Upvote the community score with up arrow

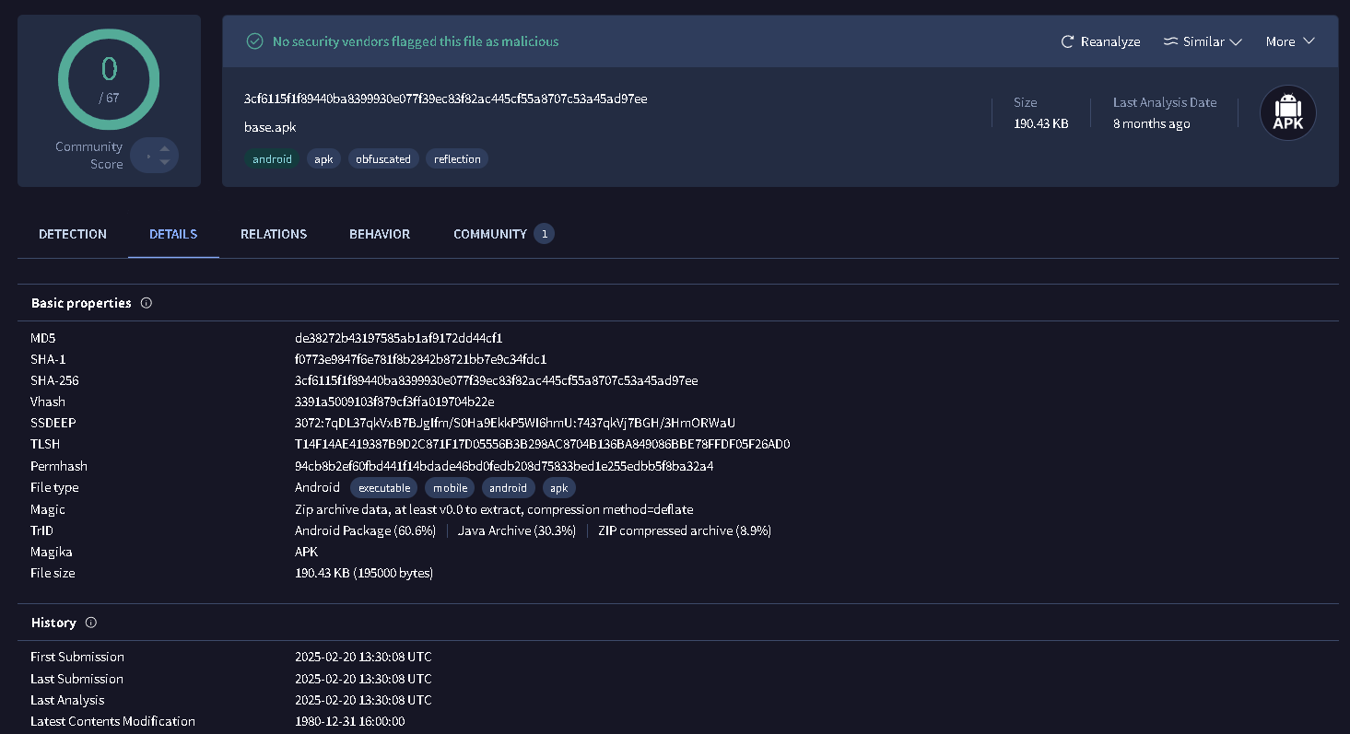164,148
